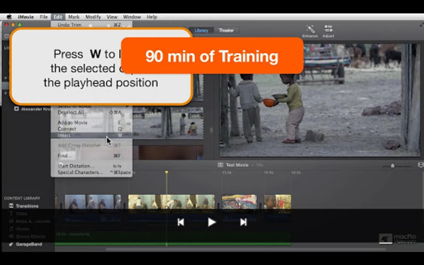Open the iMovie menu
Image resolution: width=424 pixels, height=265 pixels.
pos(26,17)
